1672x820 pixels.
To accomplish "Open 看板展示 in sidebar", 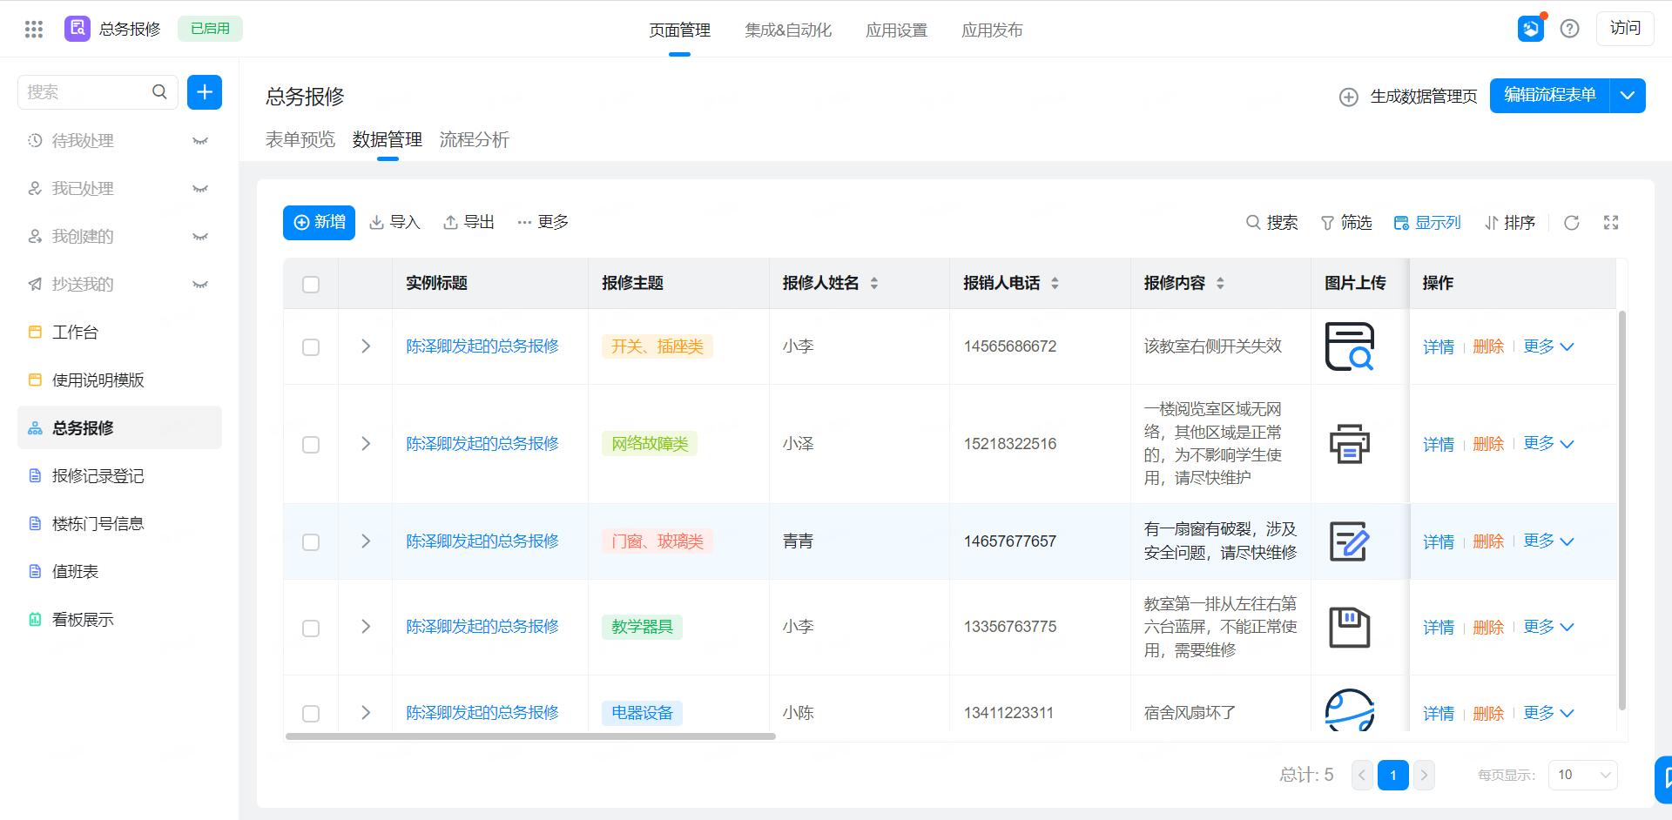I will coord(119,619).
